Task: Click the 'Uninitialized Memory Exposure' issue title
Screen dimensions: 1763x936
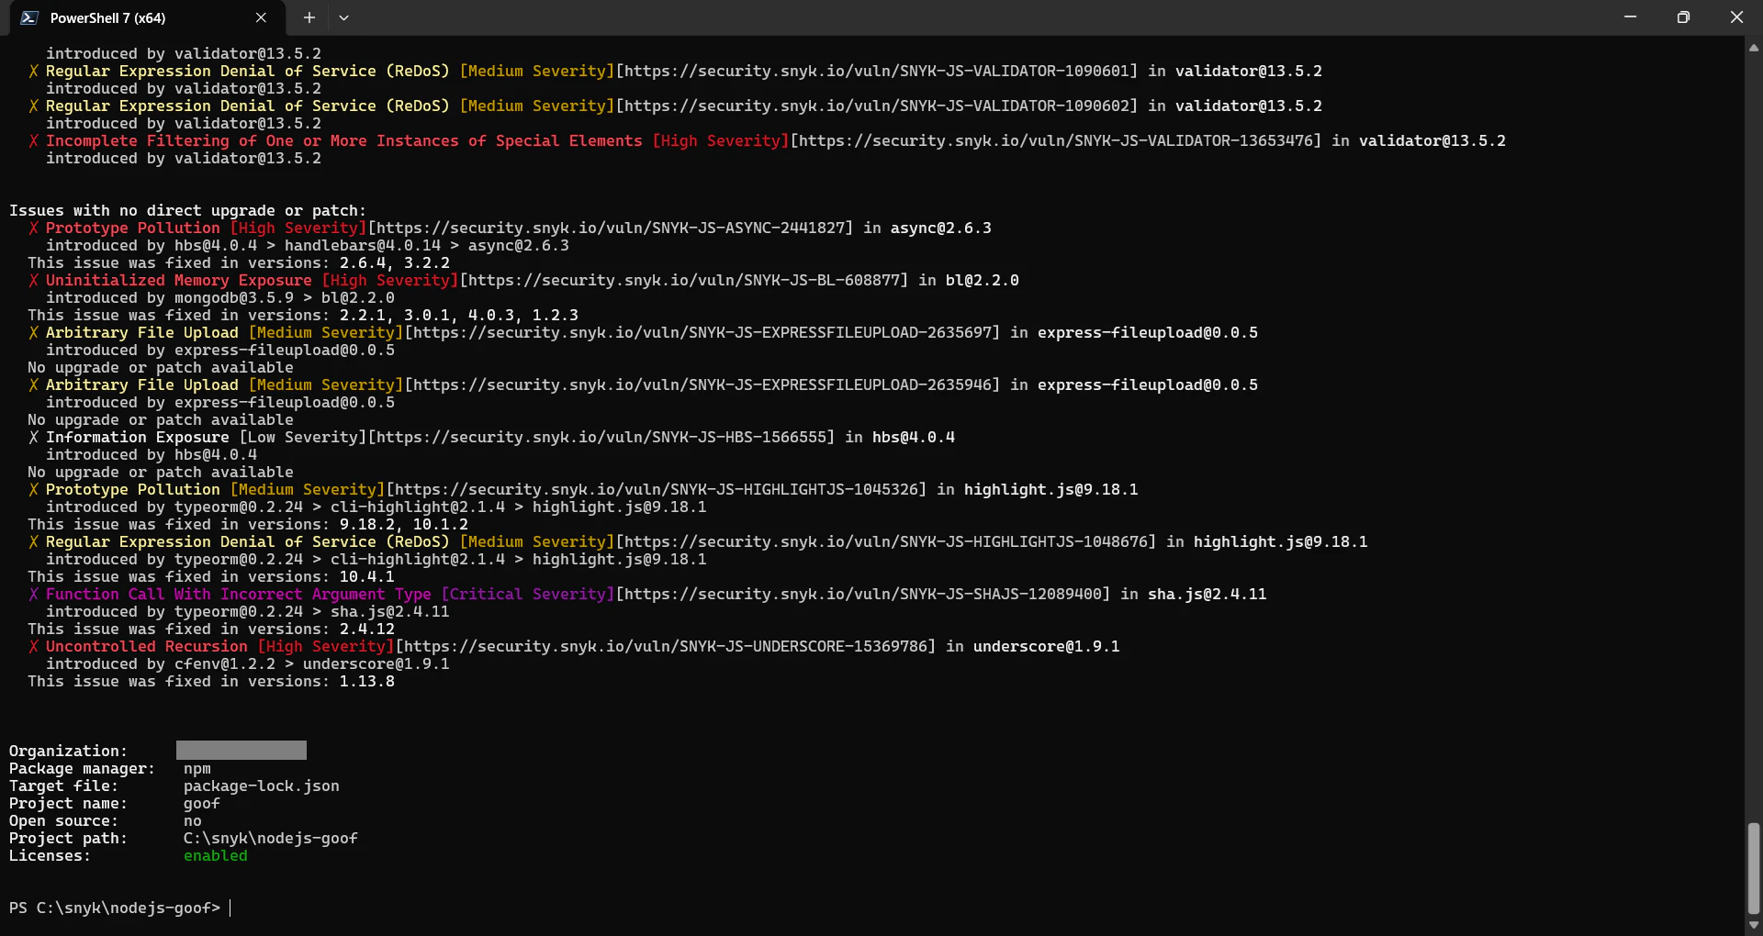Action: (x=179, y=281)
